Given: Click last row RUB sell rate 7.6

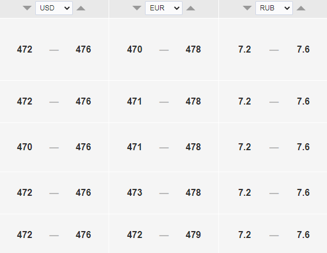Looking at the screenshot, I should [x=303, y=235].
